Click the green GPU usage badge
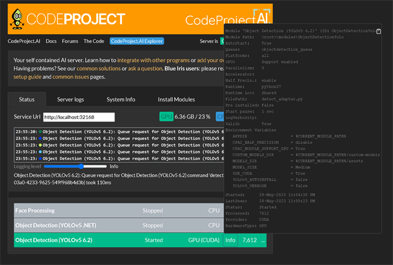This screenshot has height=265, width=393. click(166, 116)
